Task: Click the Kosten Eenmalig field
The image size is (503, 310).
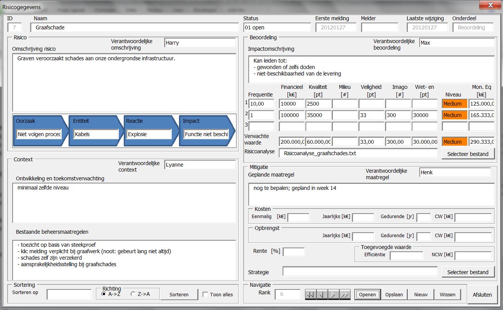Action: (x=298, y=218)
